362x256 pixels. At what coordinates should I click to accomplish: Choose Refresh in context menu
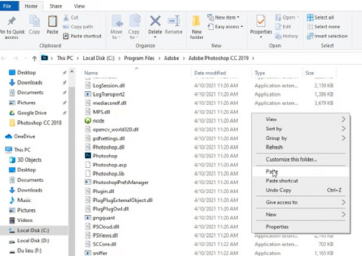(x=300, y=147)
